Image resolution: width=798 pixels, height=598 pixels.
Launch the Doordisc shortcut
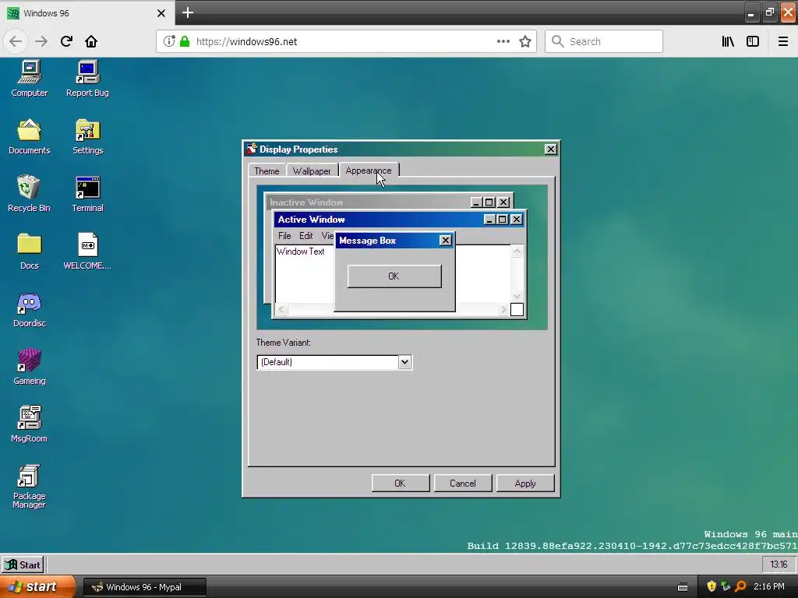[30, 308]
